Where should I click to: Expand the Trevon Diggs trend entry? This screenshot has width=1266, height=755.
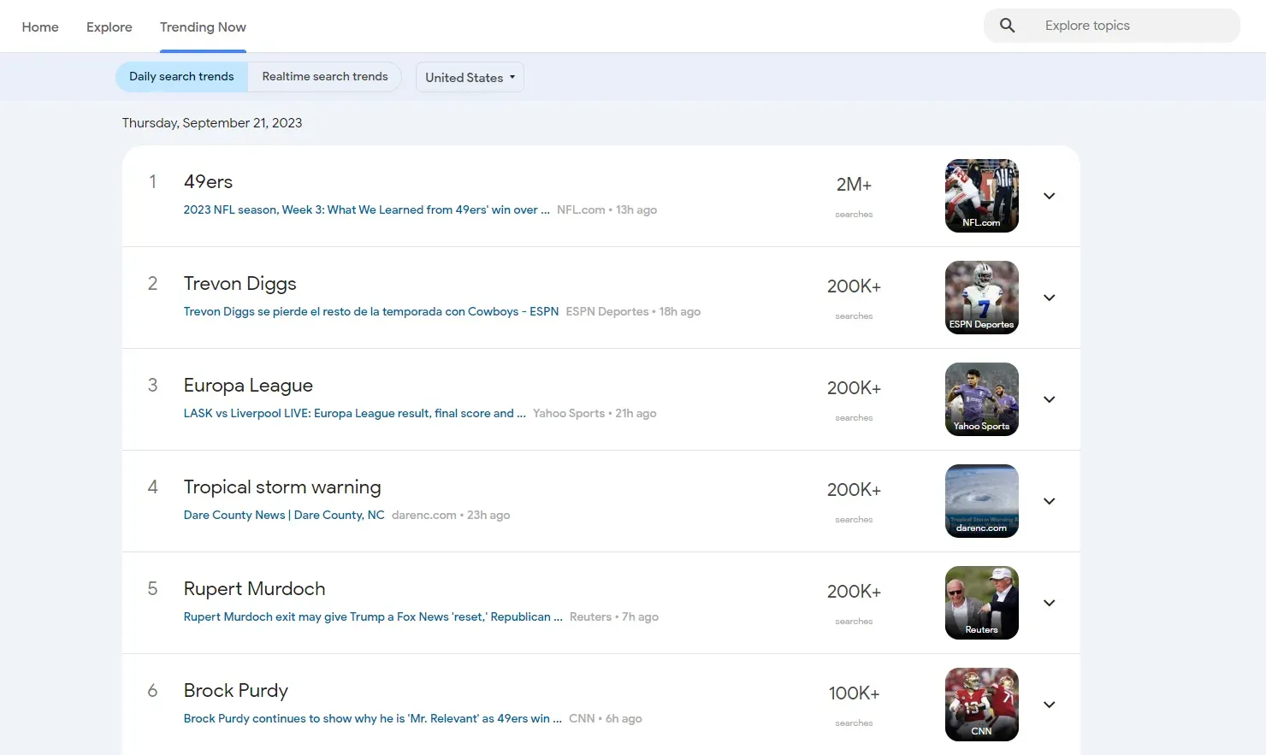coord(1049,298)
